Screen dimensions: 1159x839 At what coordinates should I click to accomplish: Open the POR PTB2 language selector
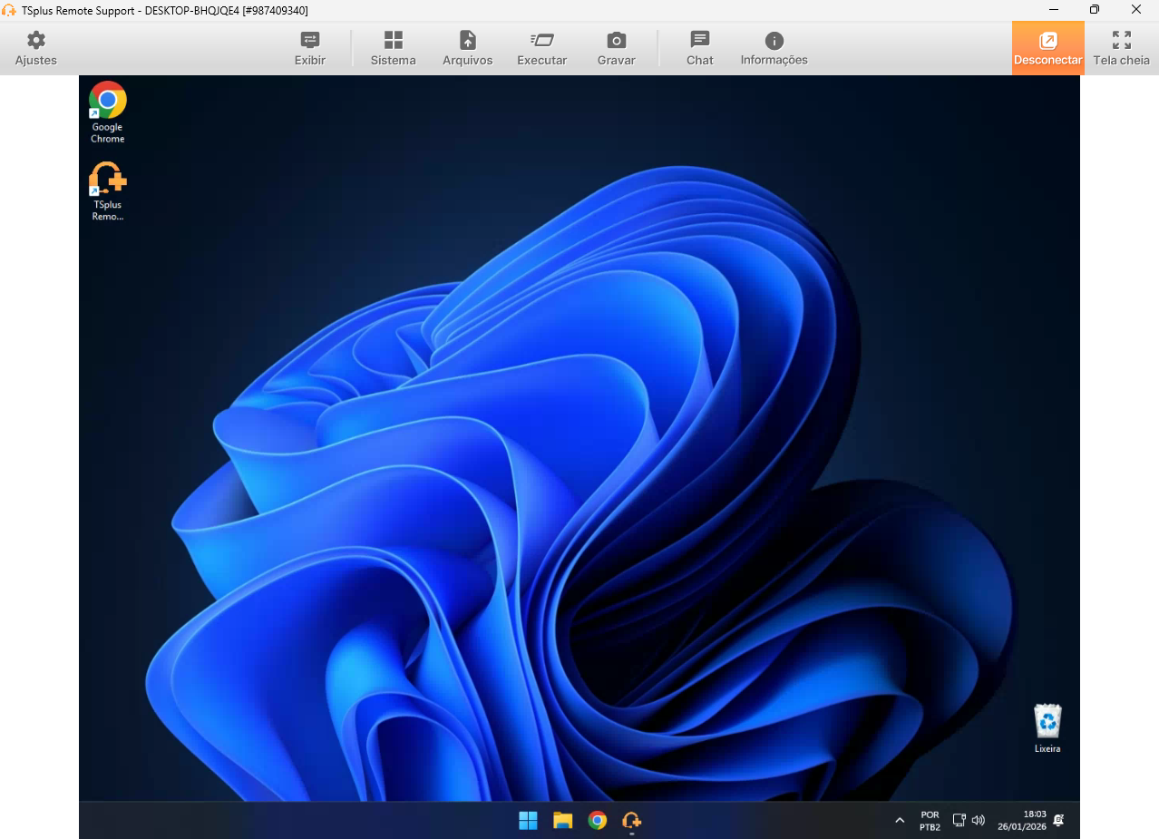930,821
